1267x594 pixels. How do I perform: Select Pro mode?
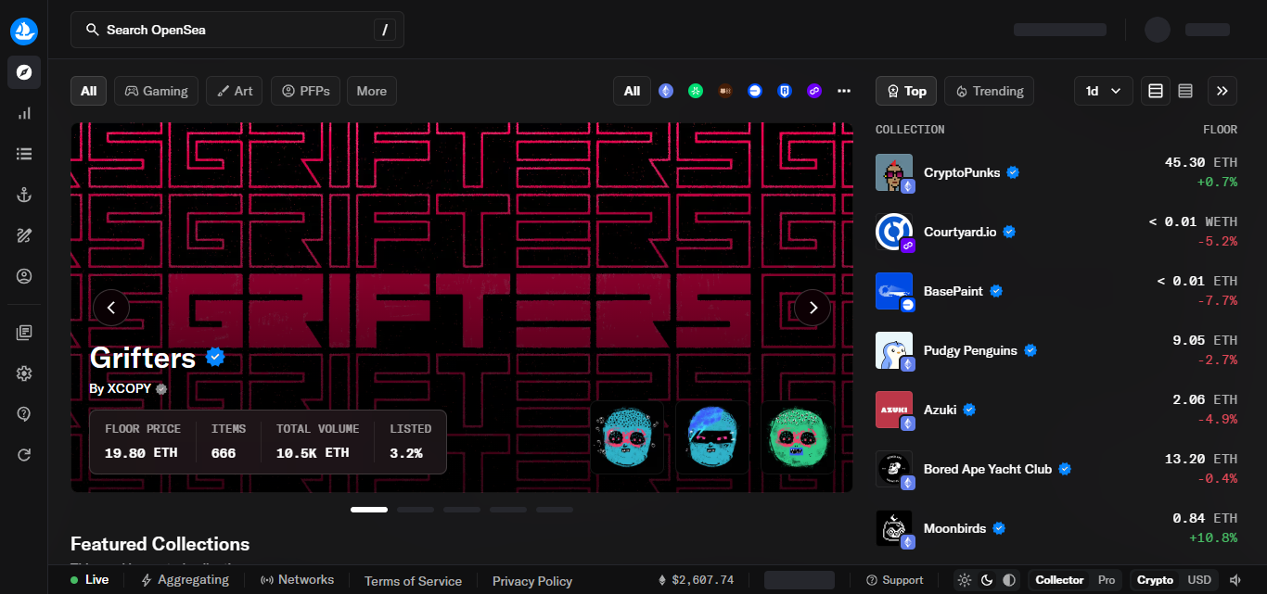(1107, 580)
